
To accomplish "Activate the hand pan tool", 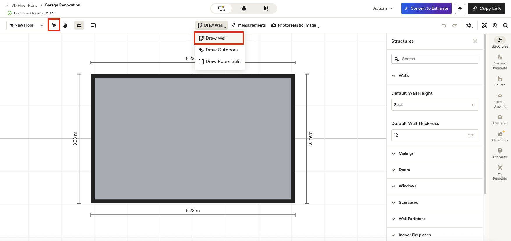I will point(65,25).
